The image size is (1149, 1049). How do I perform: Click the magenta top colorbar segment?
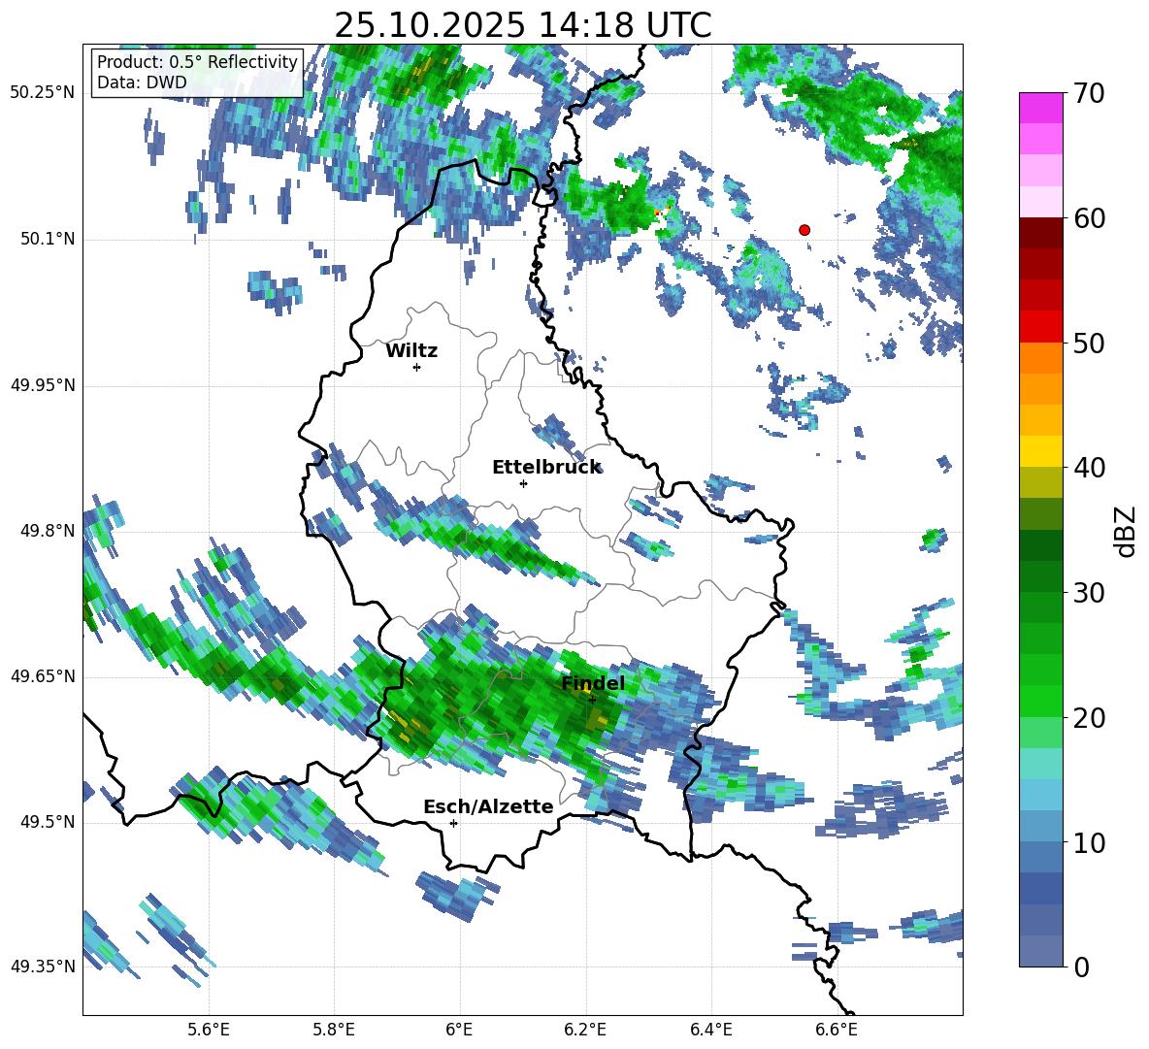tap(1041, 108)
